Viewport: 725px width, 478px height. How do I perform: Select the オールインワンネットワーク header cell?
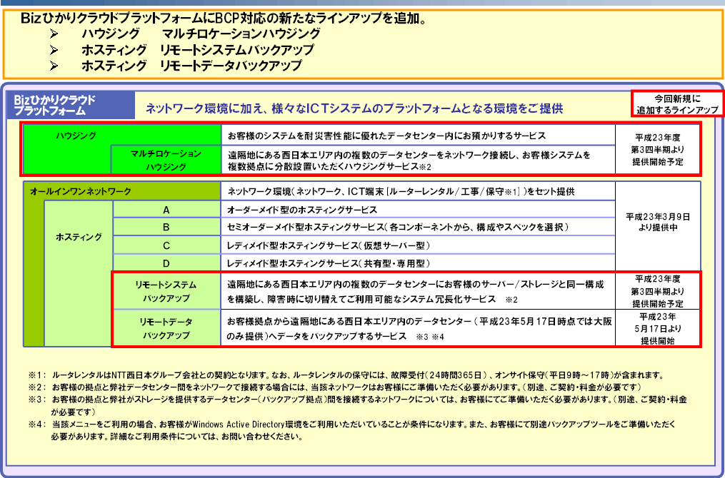[122, 190]
